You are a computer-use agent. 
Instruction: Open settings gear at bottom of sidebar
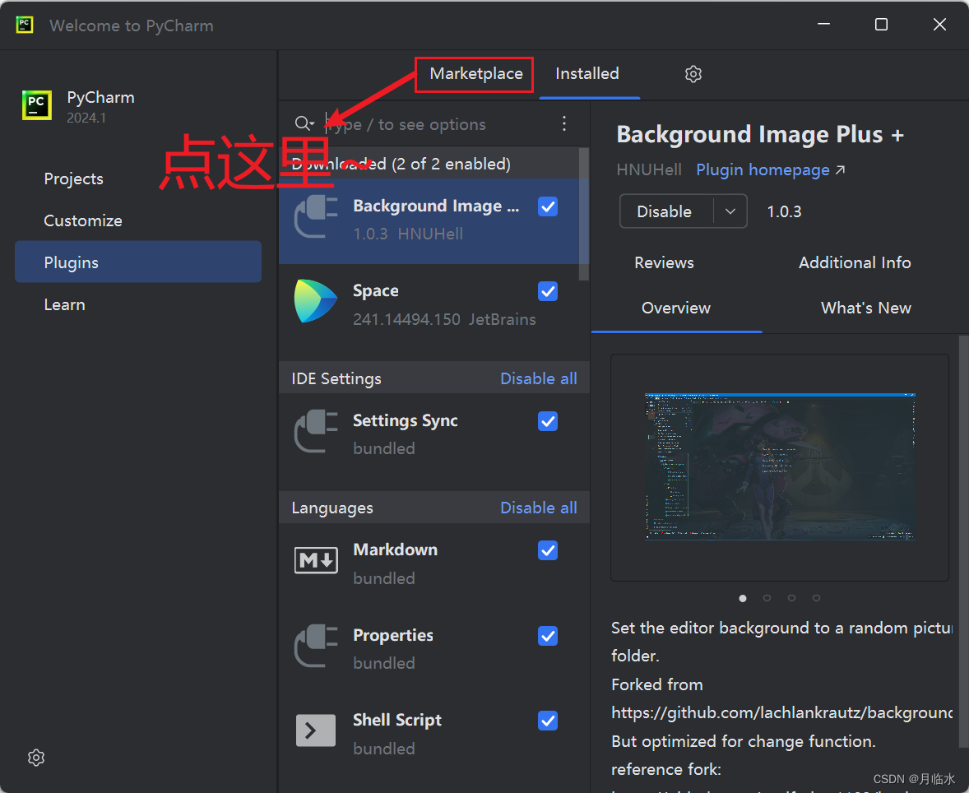(x=36, y=757)
